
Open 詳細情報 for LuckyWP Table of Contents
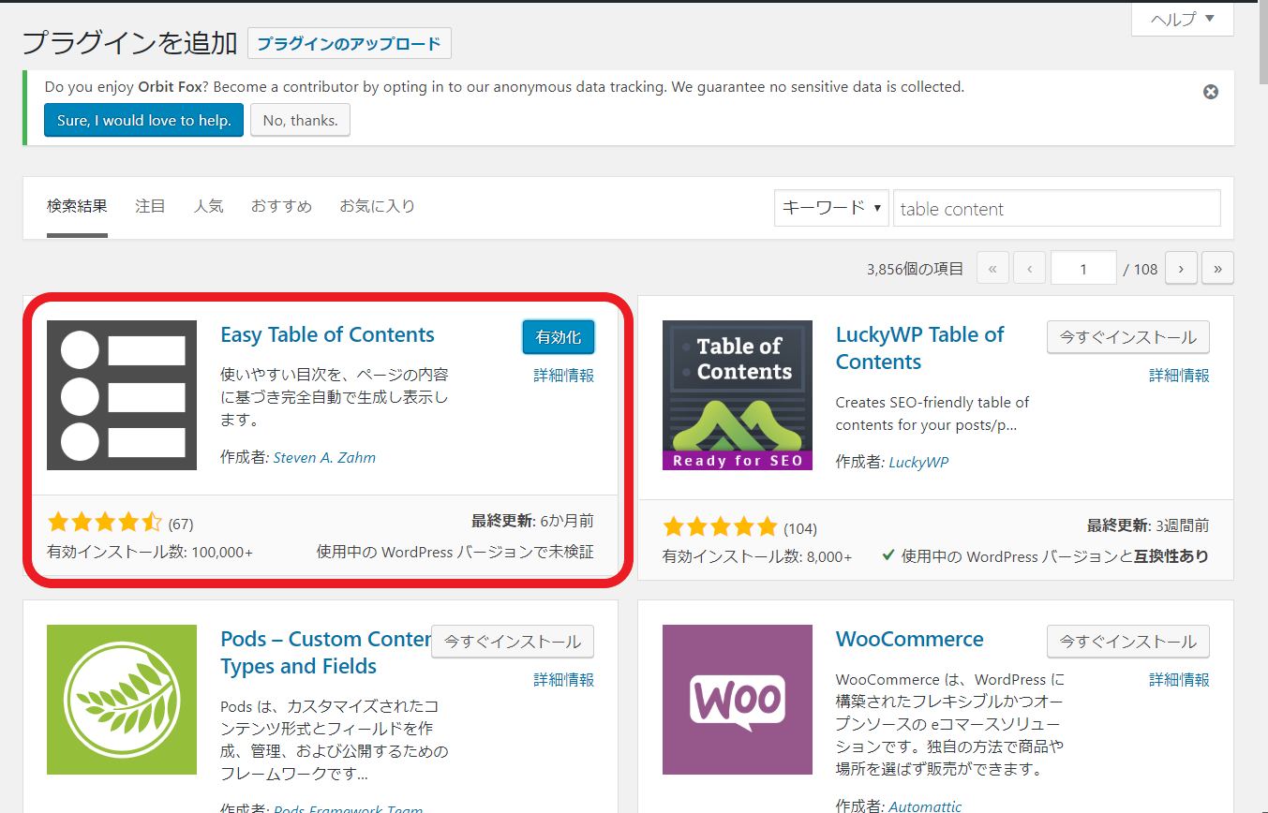click(x=1179, y=376)
